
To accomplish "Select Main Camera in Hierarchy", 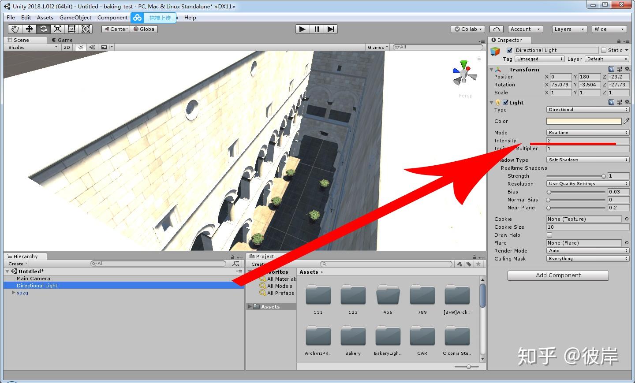I will tap(34, 279).
